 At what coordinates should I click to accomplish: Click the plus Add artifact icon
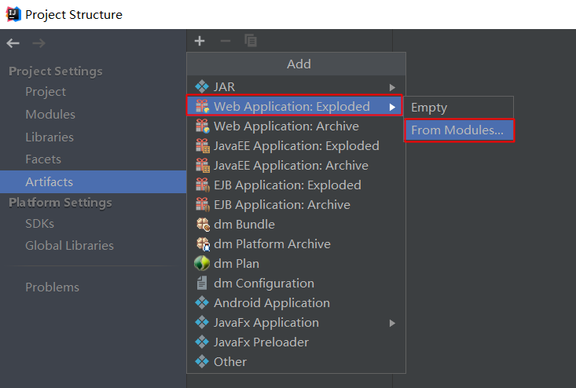[x=200, y=41]
